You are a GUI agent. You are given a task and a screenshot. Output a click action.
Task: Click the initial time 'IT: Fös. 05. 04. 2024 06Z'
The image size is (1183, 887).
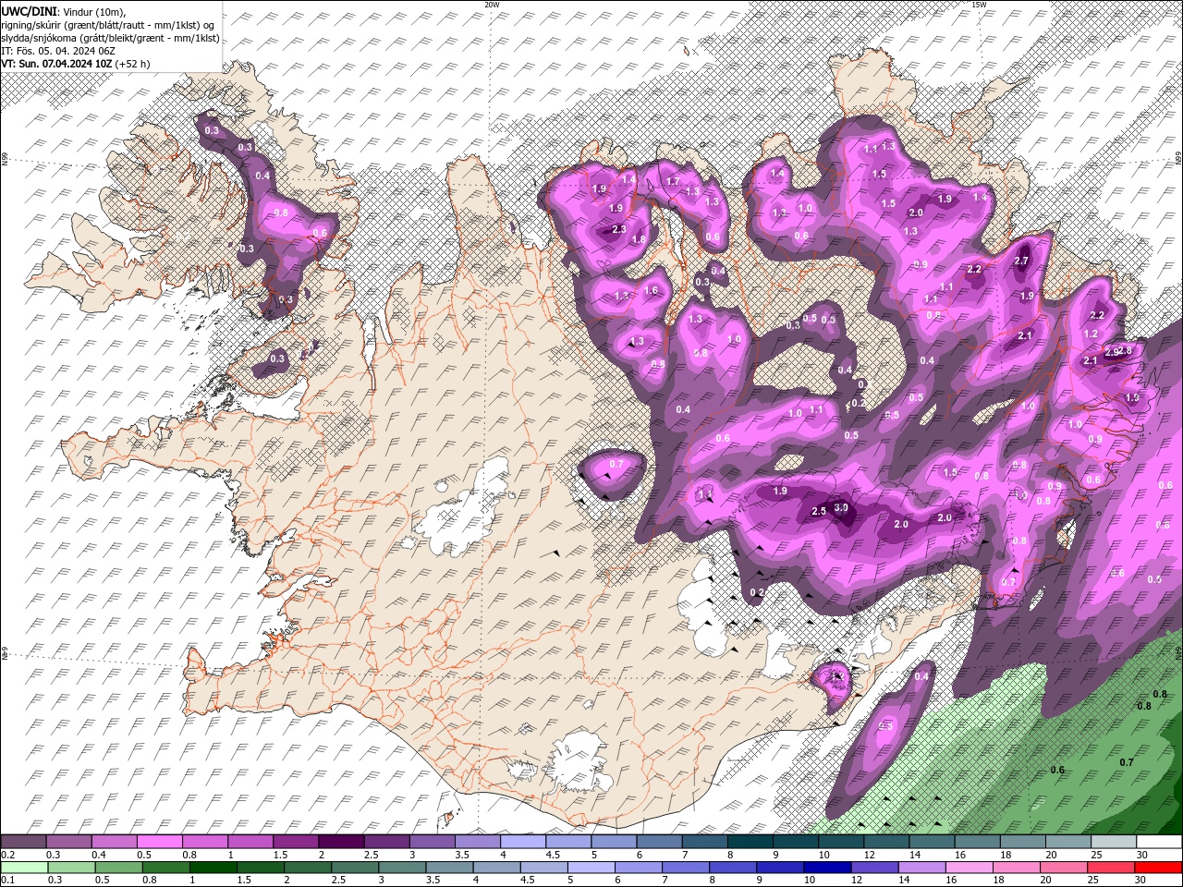(58, 51)
